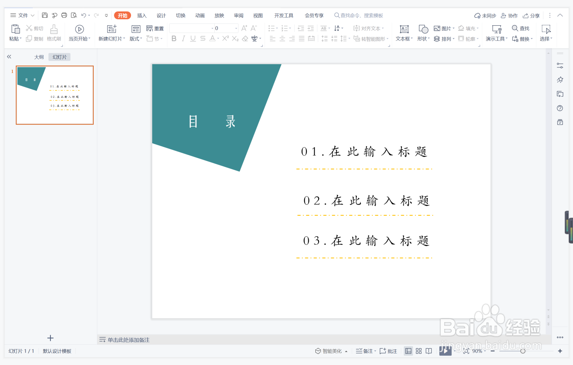This screenshot has height=365, width=573.
Task: Open the Insert (插入) tab
Action: point(142,15)
